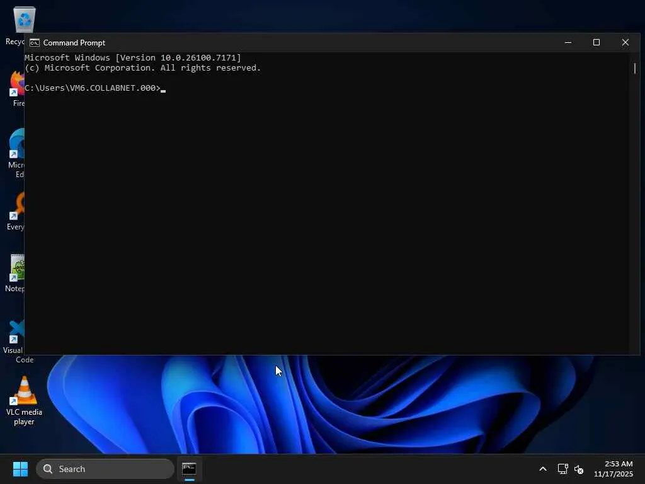The width and height of the screenshot is (645, 484).
Task: Select the VLC media player desktop shortcut
Action: tap(25, 401)
